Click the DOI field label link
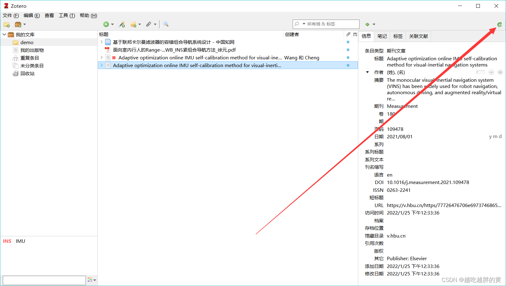506x286 pixels. [x=379, y=182]
